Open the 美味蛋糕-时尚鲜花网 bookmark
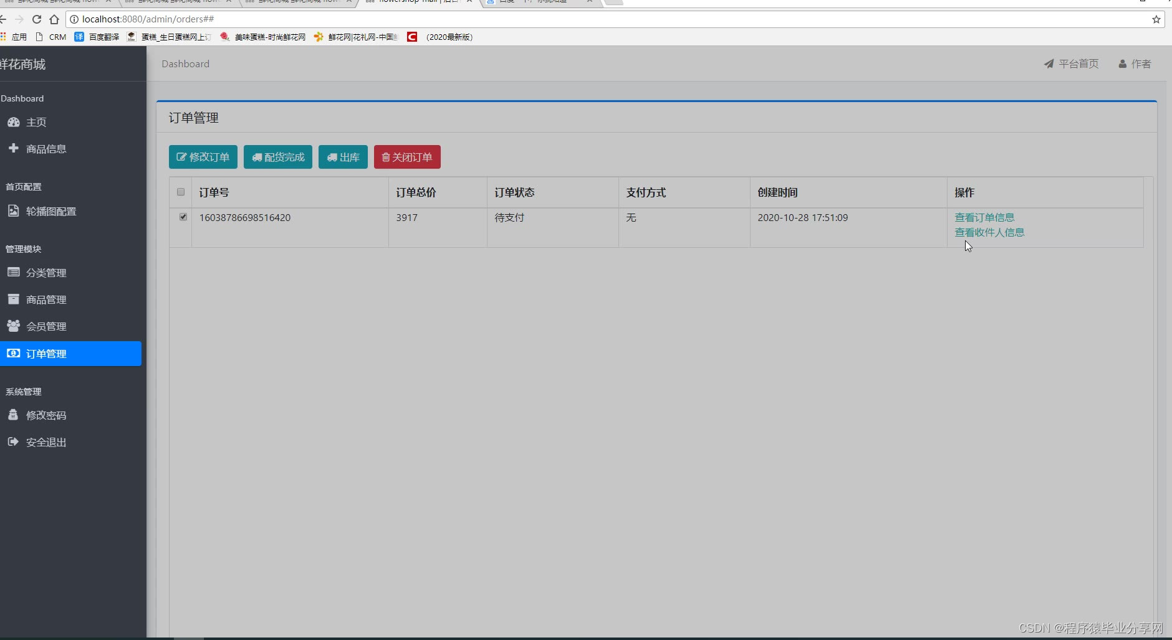 (x=262, y=37)
